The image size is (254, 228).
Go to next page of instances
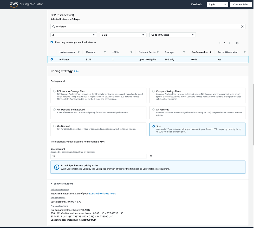pos(230,43)
